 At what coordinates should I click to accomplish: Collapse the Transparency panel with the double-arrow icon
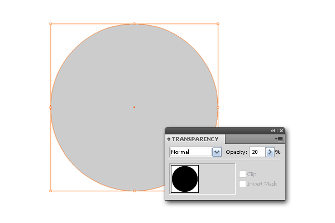tap(272, 130)
